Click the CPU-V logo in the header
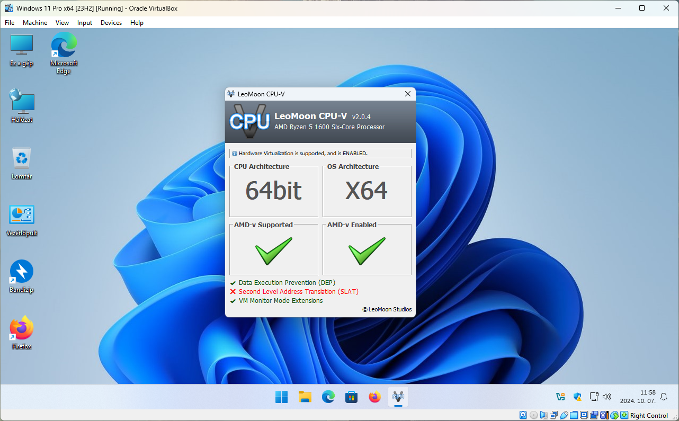Screen dimensions: 679x421 click(x=249, y=121)
